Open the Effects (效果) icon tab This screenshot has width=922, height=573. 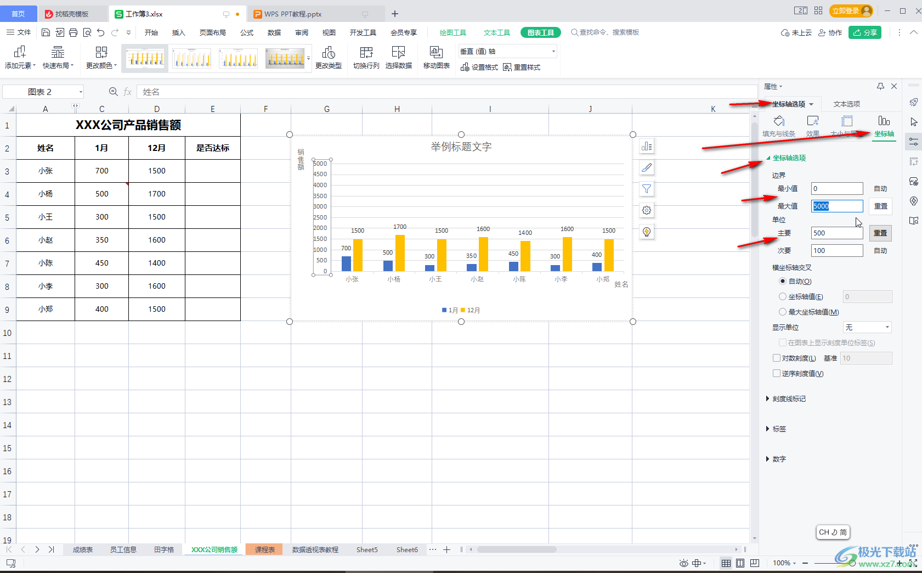812,126
